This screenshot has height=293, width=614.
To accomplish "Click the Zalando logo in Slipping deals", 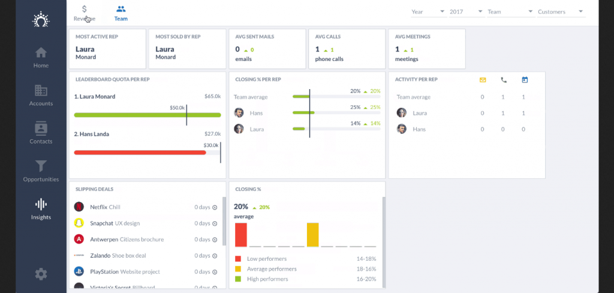I will [79, 255].
